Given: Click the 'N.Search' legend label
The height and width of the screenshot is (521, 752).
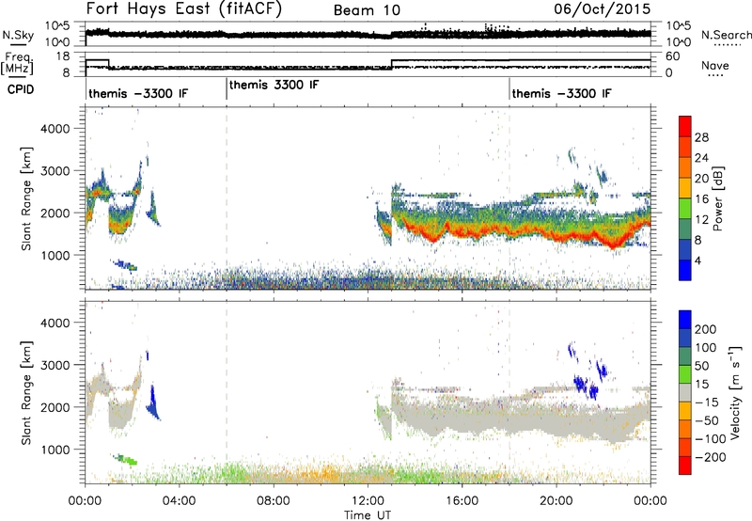Looking at the screenshot, I should [x=726, y=35].
